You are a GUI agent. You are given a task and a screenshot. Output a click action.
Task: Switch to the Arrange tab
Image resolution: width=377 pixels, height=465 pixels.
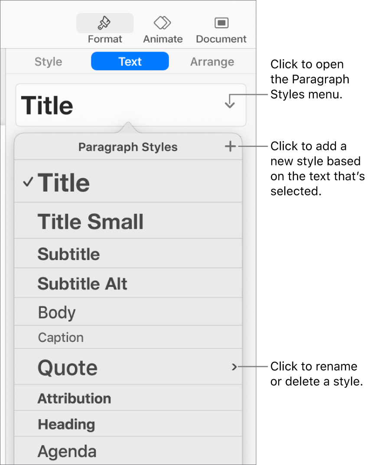coord(212,62)
